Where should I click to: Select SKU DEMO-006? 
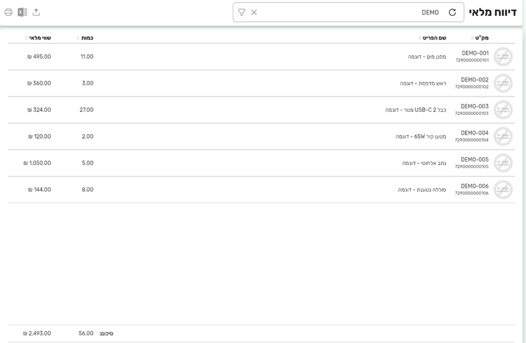pos(475,186)
